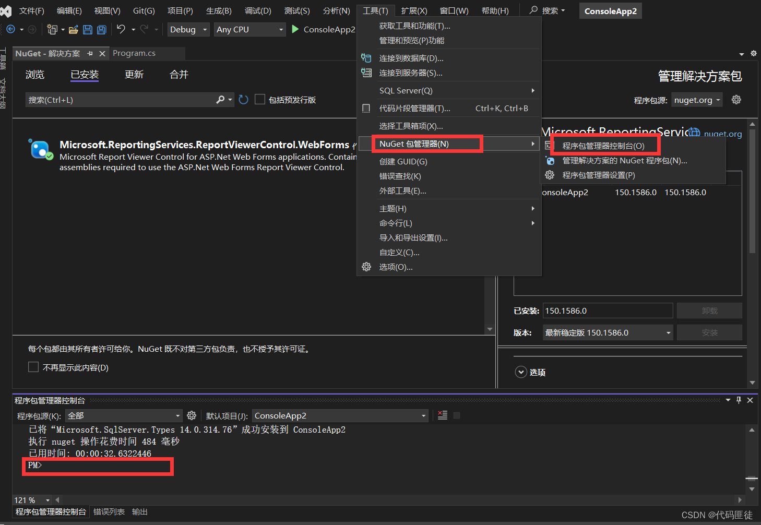Click the undo arrow icon
Screen dimensions: 761x525
pos(121,29)
